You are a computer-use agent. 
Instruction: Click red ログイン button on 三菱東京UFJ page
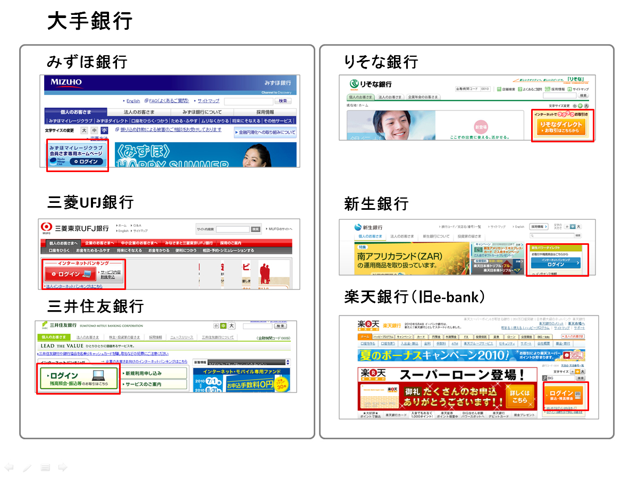pos(70,274)
